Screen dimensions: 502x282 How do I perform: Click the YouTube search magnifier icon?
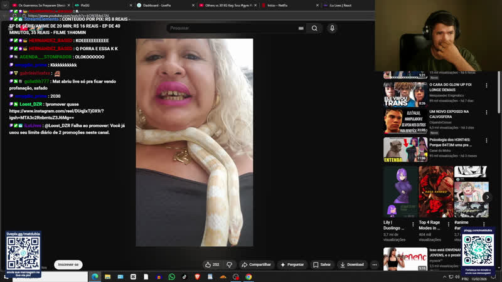pyautogui.click(x=314, y=28)
